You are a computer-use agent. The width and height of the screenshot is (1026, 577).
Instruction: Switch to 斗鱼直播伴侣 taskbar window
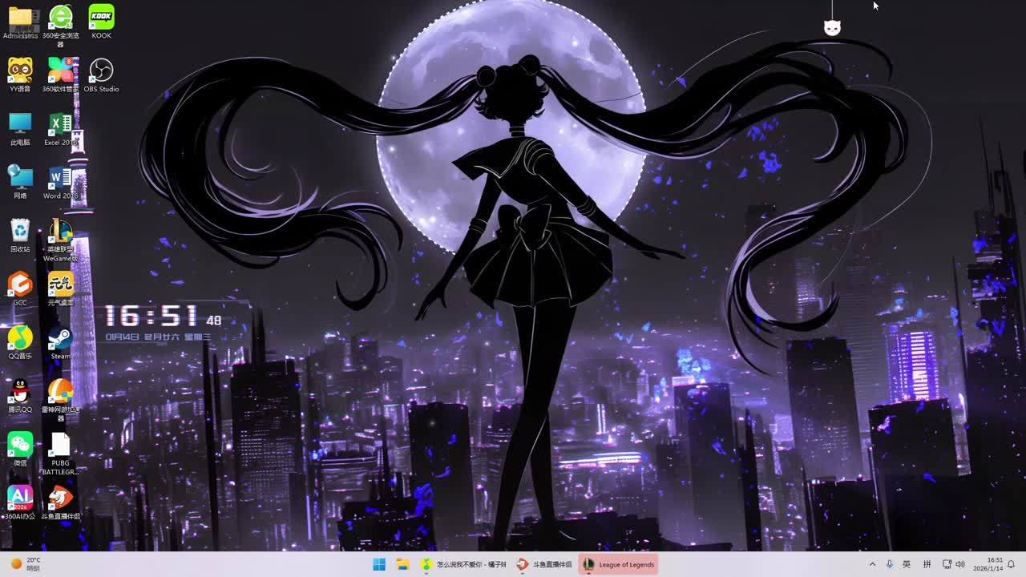coord(544,564)
